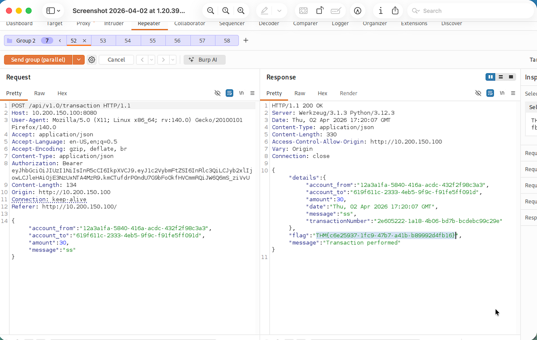Go to the Collaborator tab

coord(189,23)
